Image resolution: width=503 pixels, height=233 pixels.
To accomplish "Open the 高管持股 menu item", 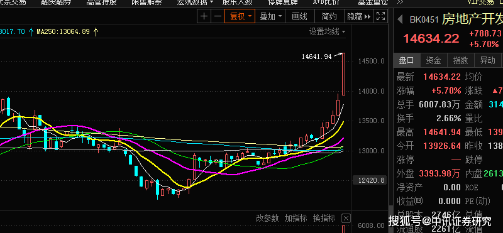I will click(x=101, y=3).
